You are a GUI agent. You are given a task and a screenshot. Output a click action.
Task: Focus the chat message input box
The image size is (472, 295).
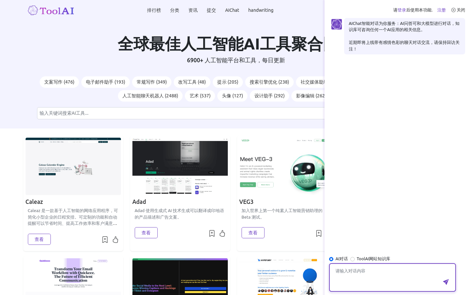392,277
